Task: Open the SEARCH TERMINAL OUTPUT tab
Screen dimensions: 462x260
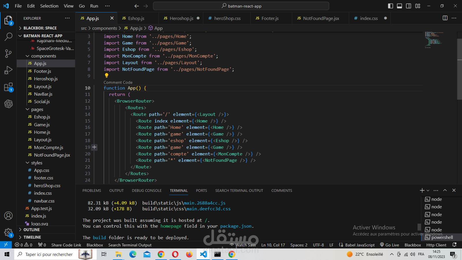Action: click(x=239, y=191)
